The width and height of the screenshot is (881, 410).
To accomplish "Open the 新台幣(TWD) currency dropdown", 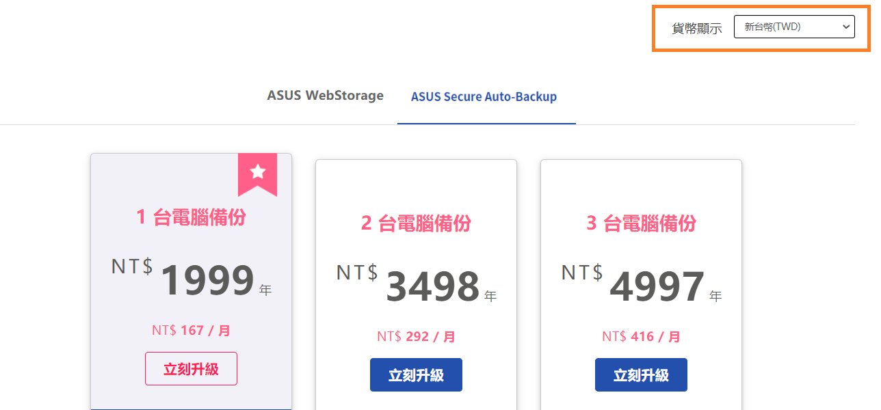I will point(794,27).
